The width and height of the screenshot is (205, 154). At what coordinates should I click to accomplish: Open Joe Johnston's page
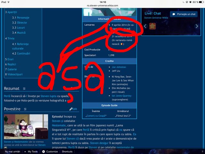pos(119,67)
